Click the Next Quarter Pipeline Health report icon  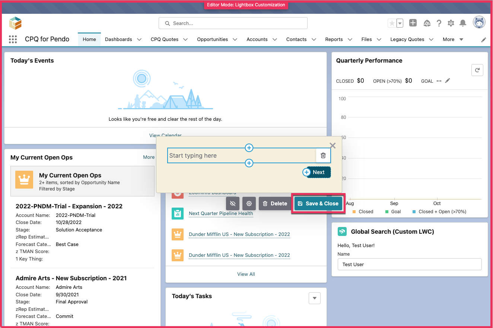click(177, 214)
